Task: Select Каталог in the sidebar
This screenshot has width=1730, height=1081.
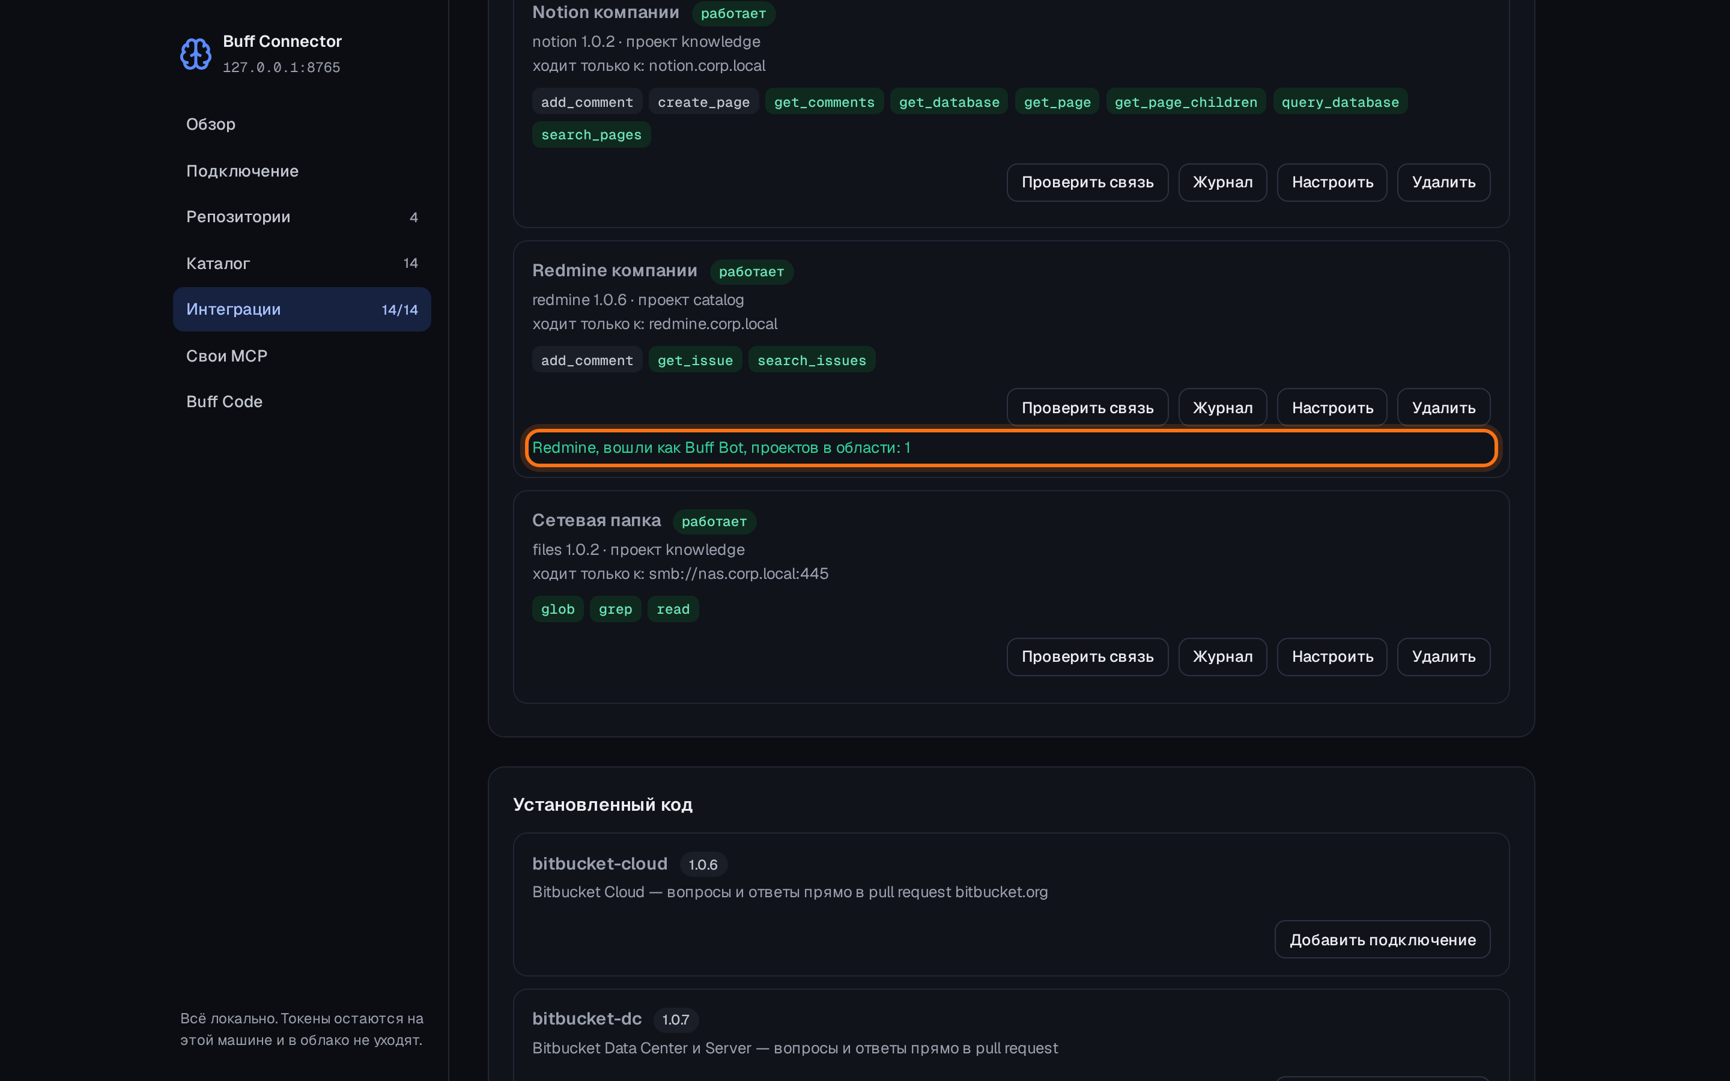Action: (302, 263)
